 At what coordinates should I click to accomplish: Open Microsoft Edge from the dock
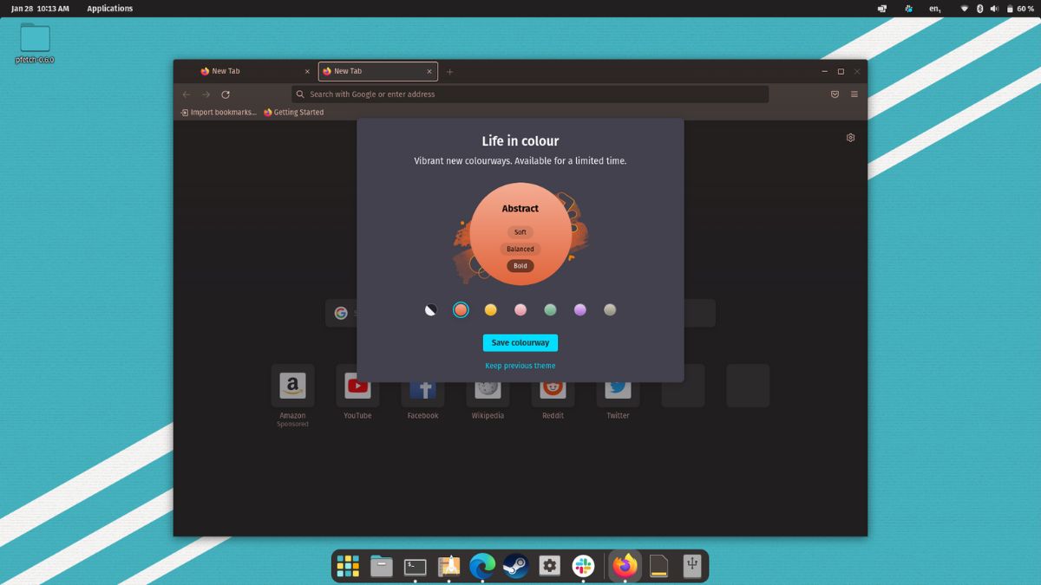[x=482, y=565]
